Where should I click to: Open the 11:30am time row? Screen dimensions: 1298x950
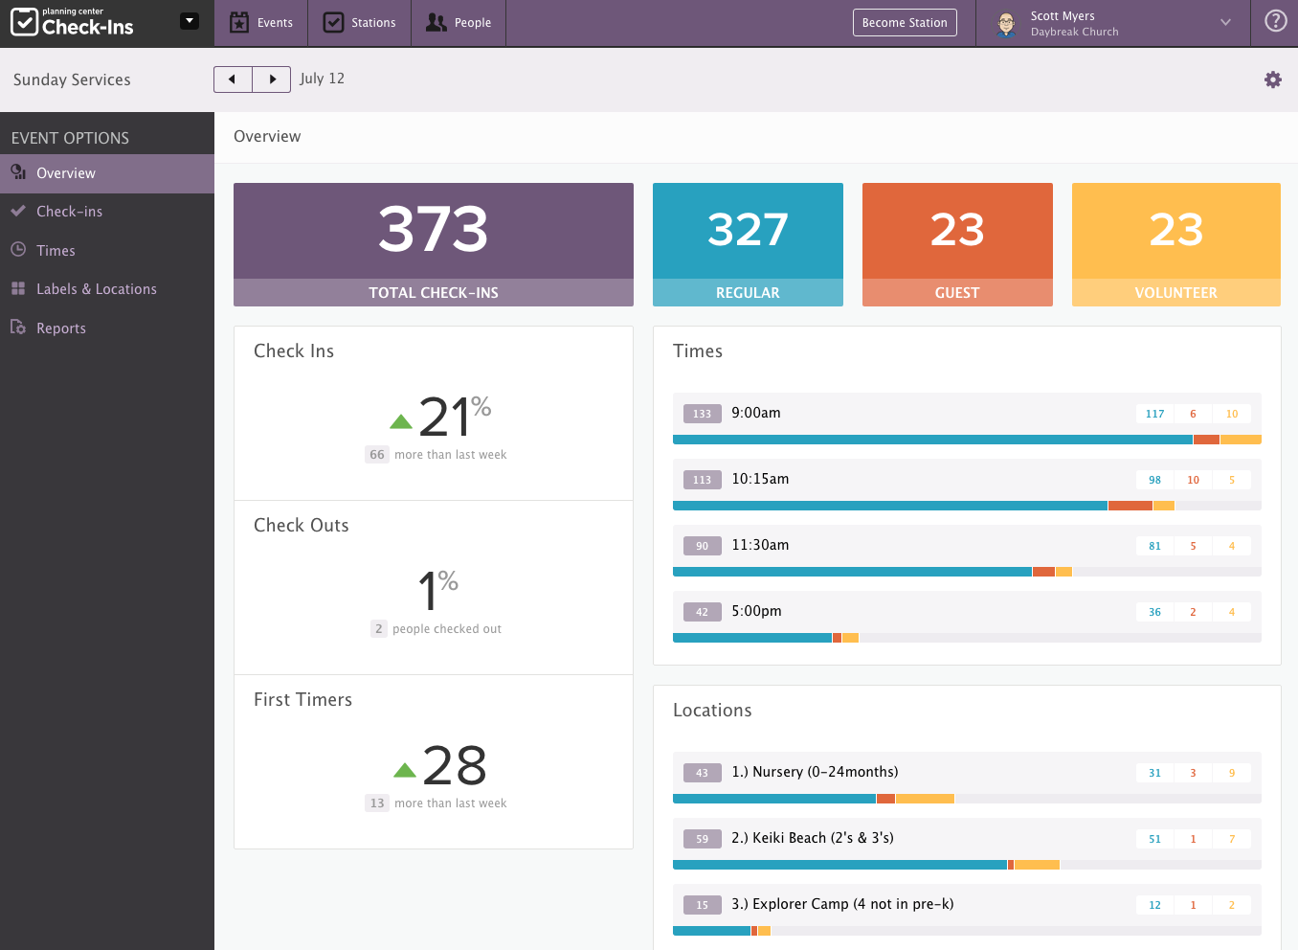967,551
